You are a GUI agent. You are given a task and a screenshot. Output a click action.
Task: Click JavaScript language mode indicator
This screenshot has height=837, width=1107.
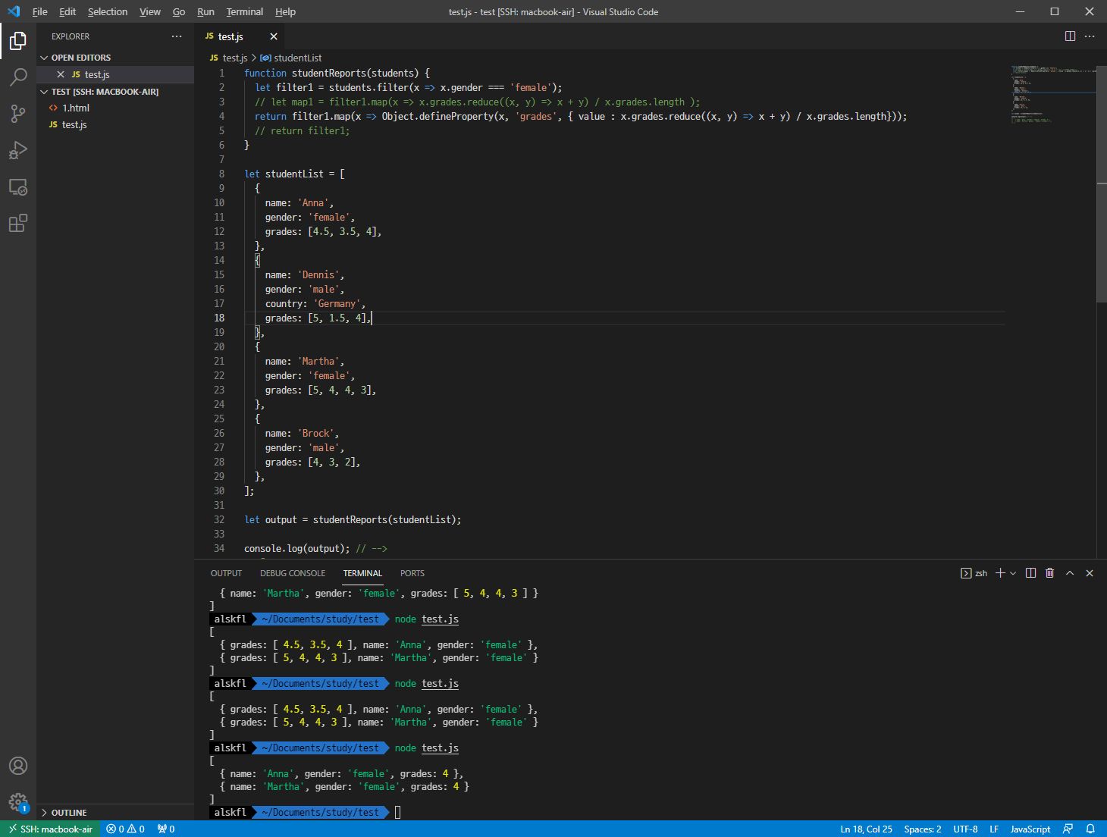1030,829
